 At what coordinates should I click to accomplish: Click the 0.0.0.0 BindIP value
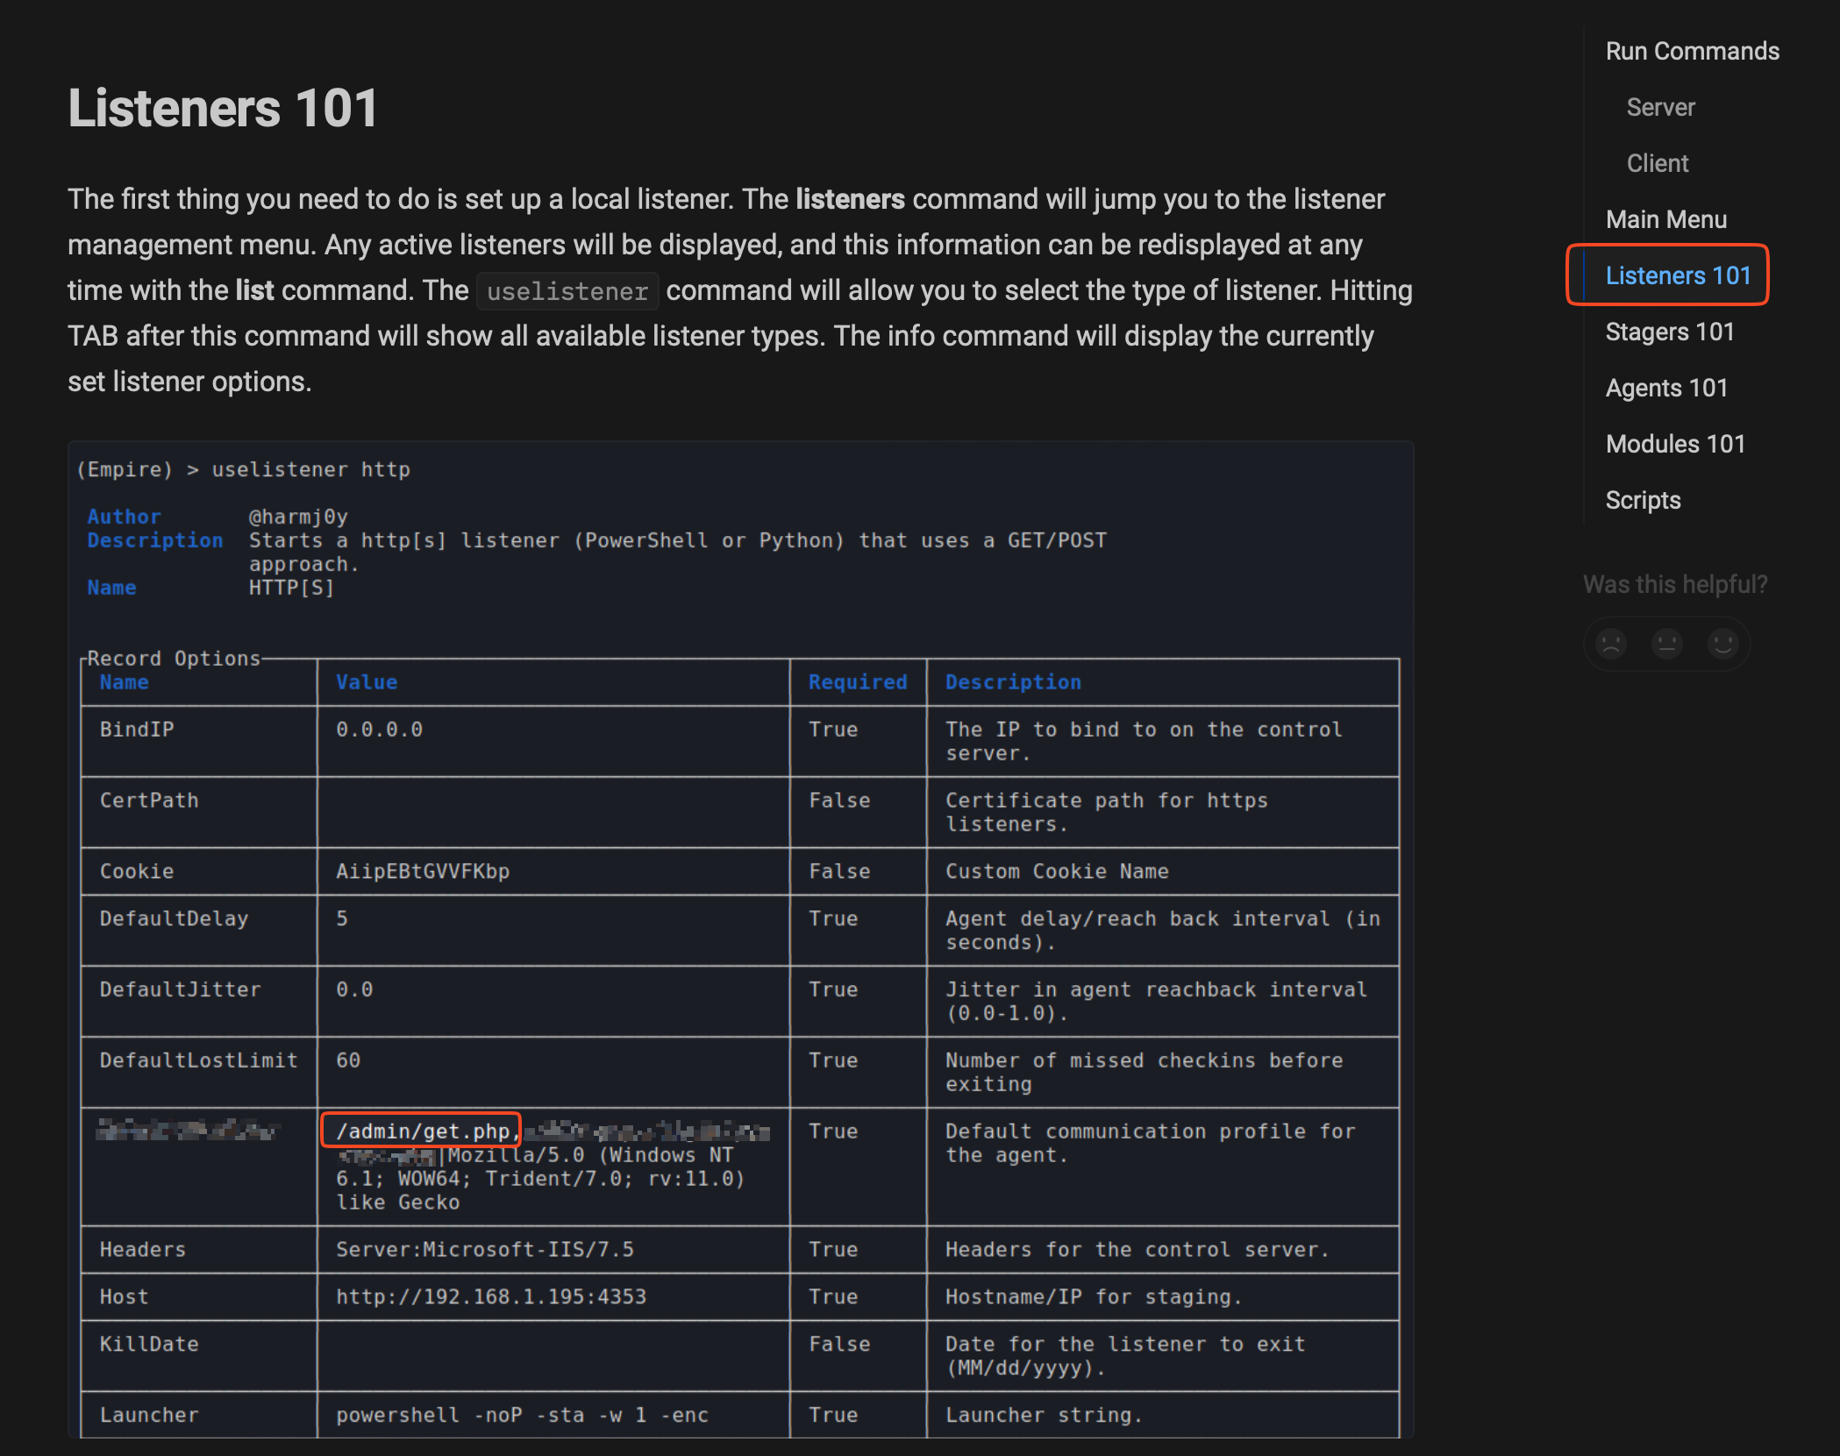tap(380, 730)
